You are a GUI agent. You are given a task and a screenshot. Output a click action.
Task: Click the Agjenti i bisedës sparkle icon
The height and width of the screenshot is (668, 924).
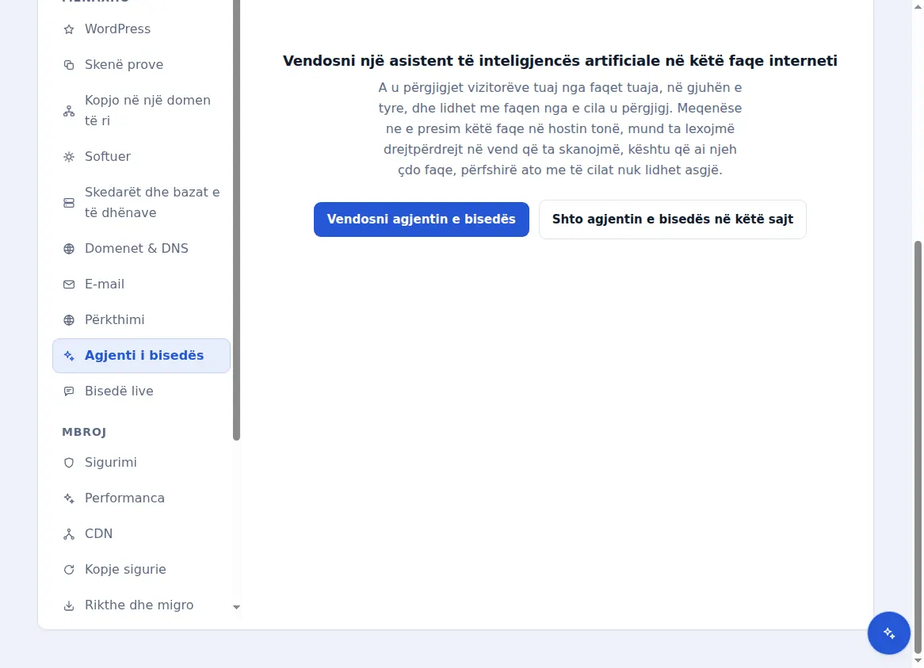pos(69,356)
